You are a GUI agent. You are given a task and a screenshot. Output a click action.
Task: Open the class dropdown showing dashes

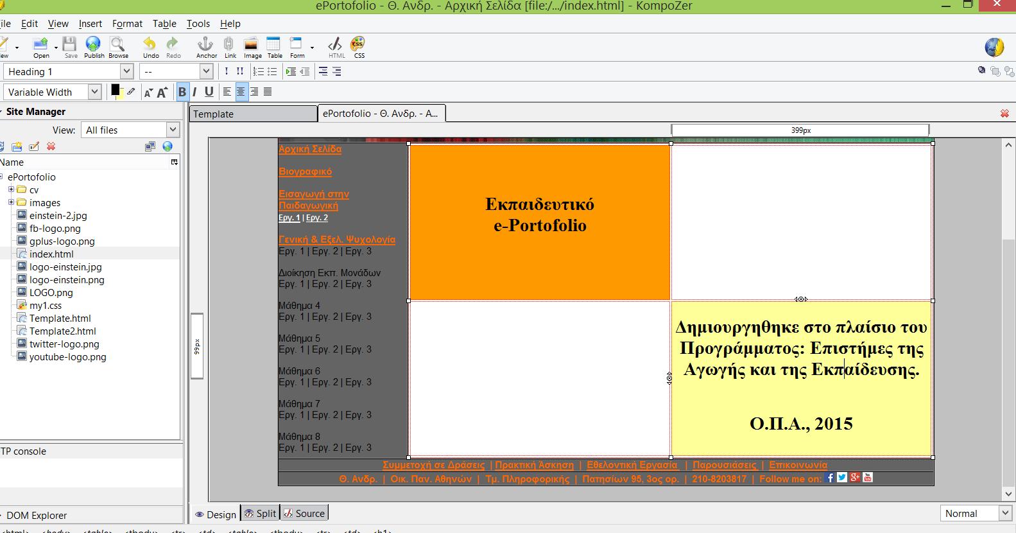(177, 71)
